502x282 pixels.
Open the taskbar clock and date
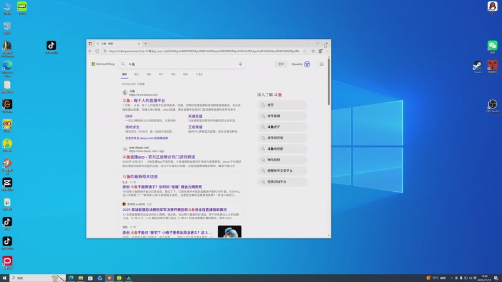(484, 278)
